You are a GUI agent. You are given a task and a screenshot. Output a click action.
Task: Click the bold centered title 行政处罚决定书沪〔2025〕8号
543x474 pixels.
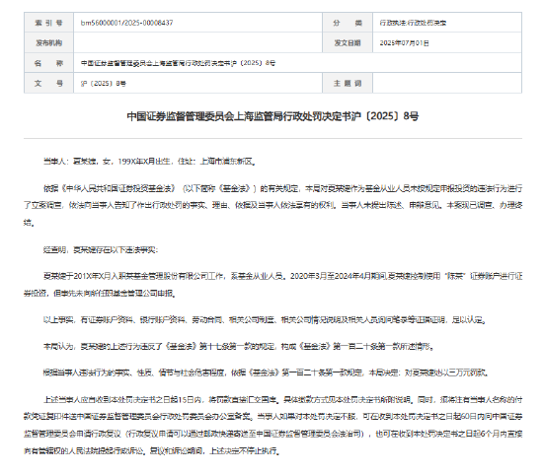[x=272, y=116]
